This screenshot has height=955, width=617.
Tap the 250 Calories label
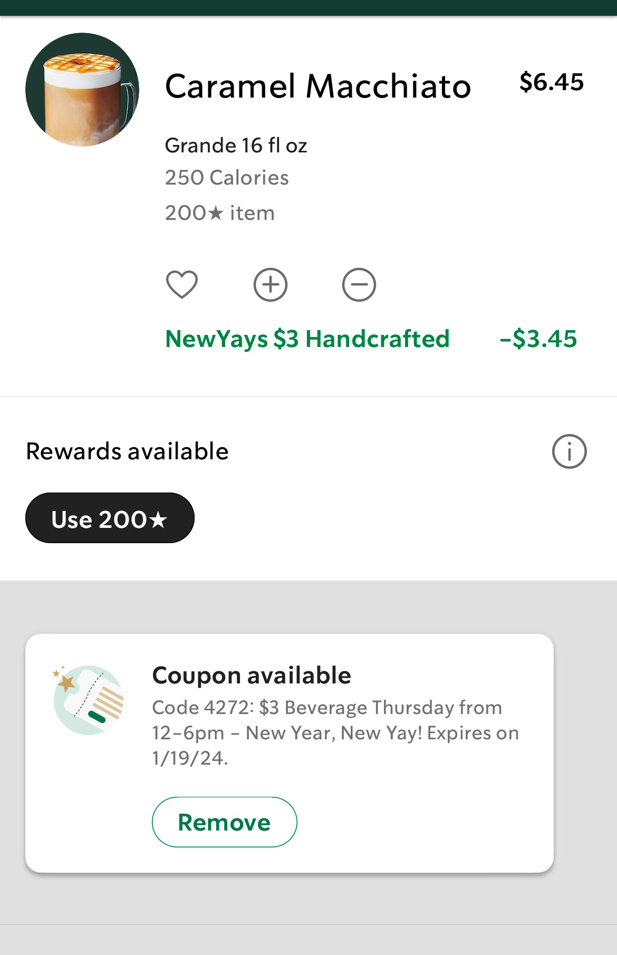(227, 178)
